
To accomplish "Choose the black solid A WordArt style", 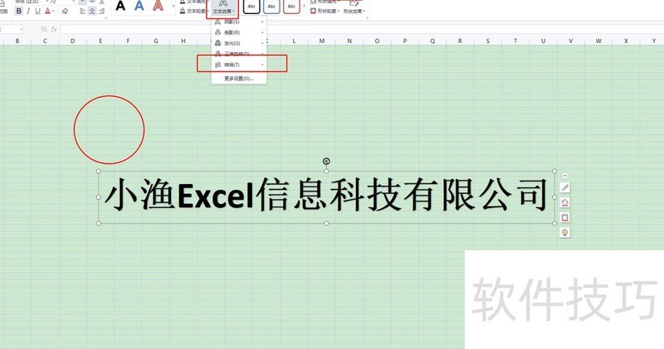I will (120, 6).
